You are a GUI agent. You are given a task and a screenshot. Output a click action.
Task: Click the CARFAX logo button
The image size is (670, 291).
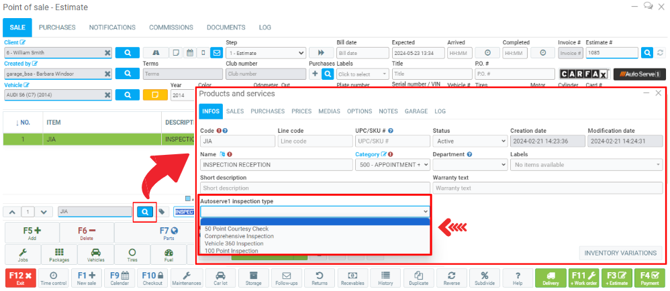pos(583,74)
